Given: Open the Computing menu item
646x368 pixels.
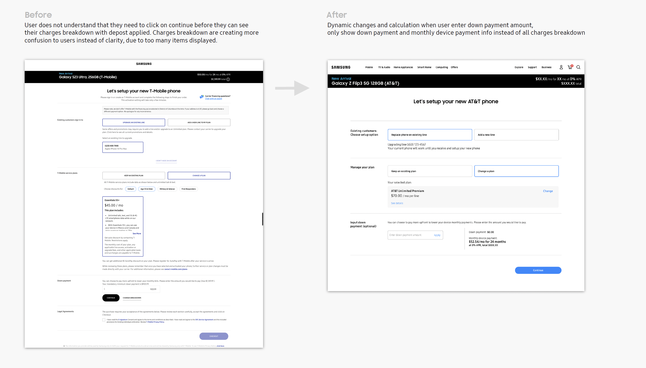Looking at the screenshot, I should click(441, 67).
